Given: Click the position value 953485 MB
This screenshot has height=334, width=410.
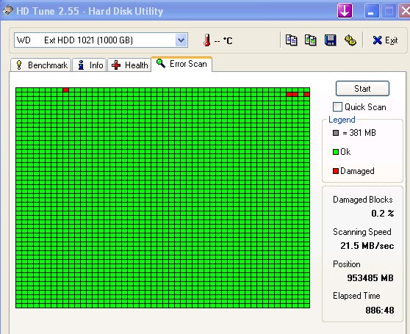Looking at the screenshot, I should click(370, 278).
